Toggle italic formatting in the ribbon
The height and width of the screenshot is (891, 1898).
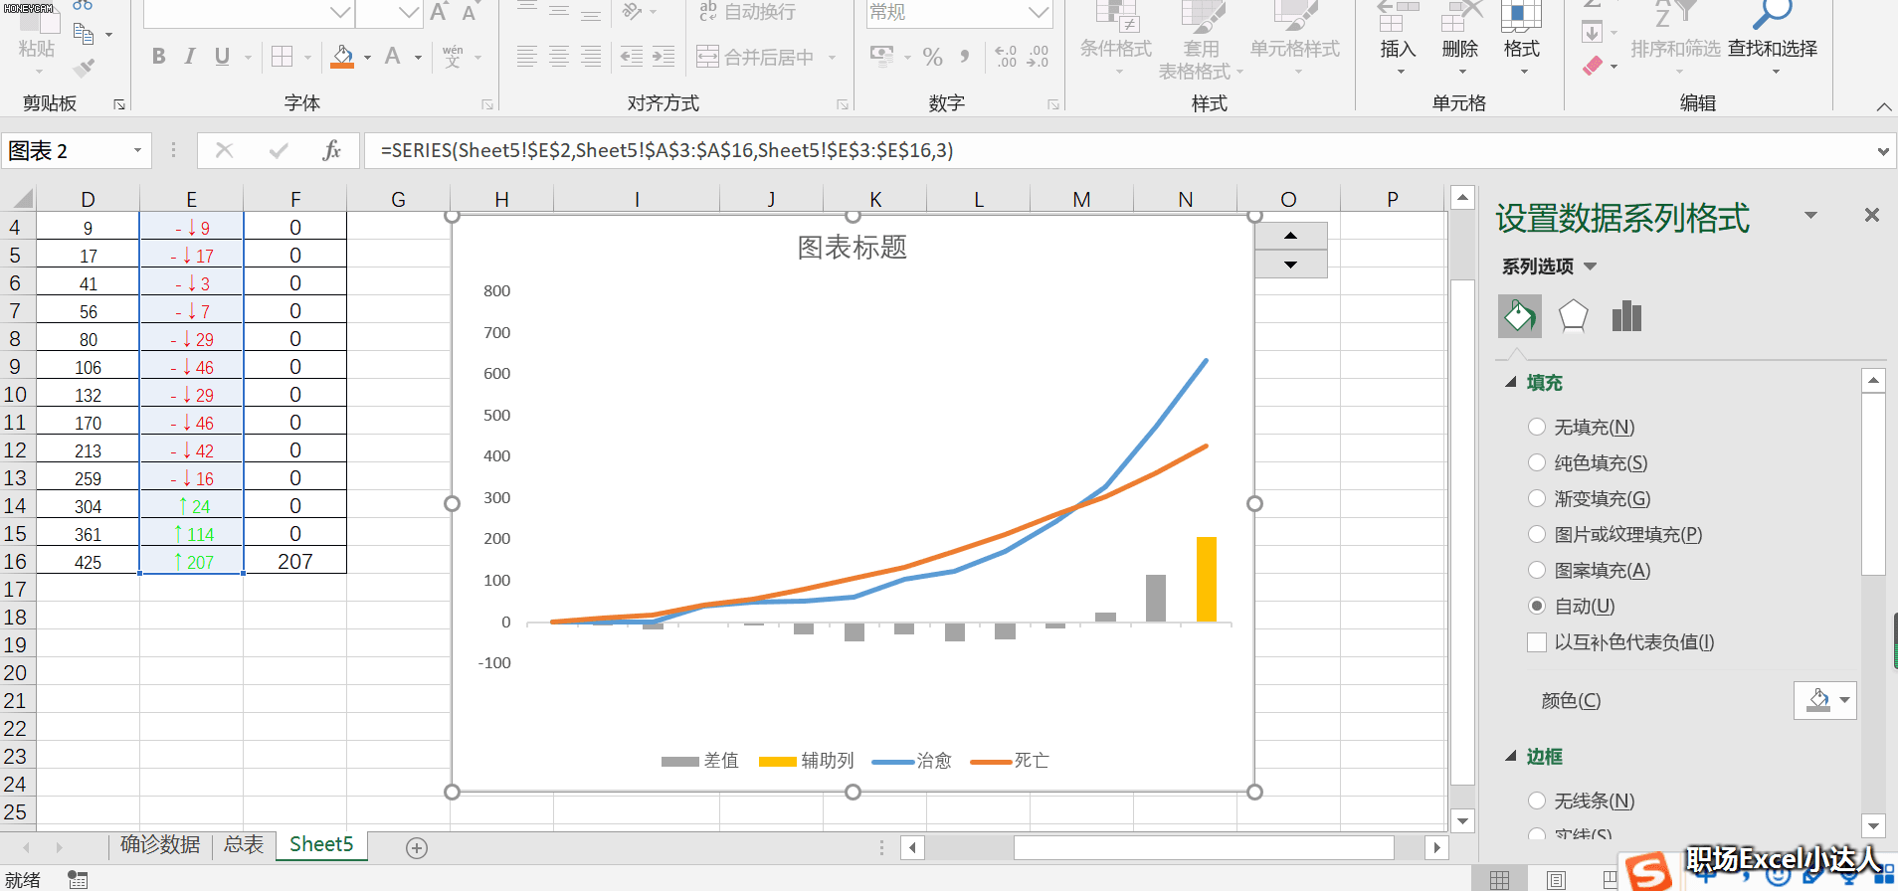[x=190, y=57]
